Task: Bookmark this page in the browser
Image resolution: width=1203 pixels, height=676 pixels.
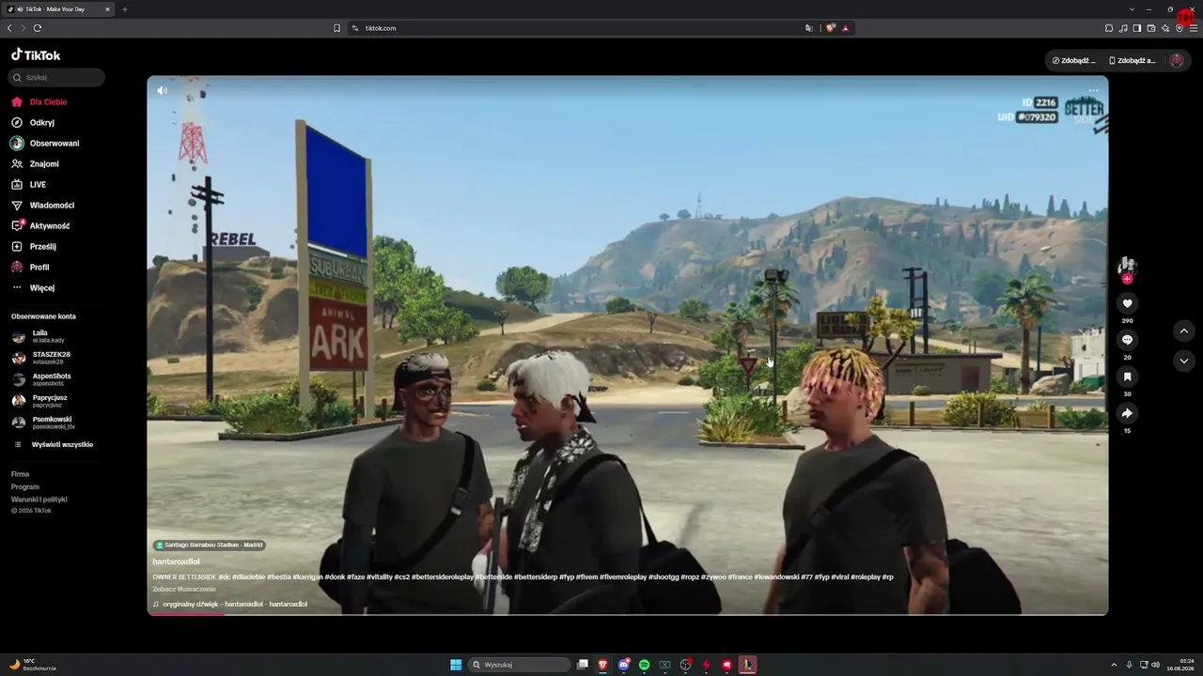Action: coord(336,28)
